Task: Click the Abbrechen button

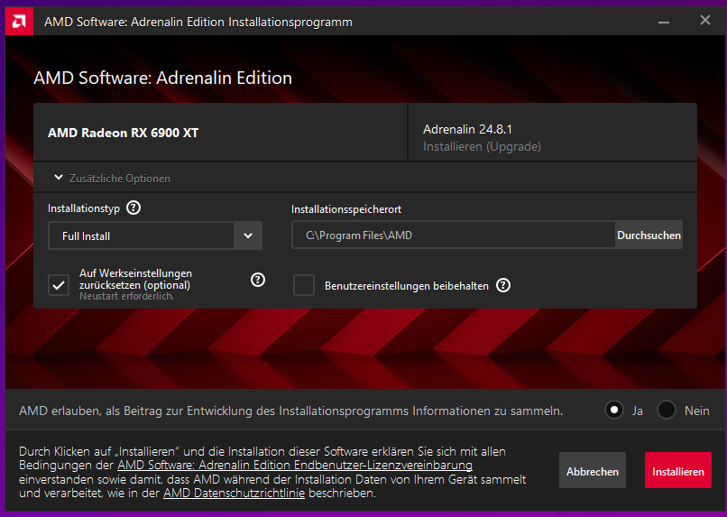Action: pyautogui.click(x=592, y=470)
